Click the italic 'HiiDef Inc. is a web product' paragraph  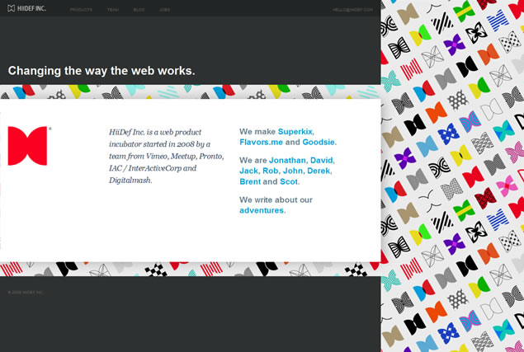pos(166,156)
